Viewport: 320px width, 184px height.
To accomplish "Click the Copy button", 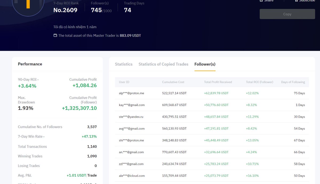I will (287, 14).
